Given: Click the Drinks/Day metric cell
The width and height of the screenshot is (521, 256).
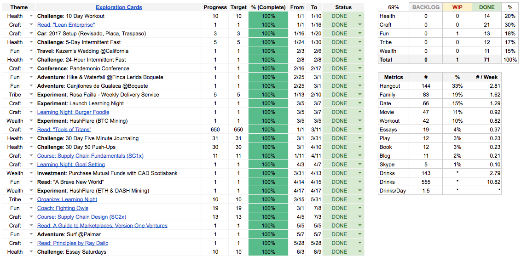Looking at the screenshot, I should click(393, 191).
